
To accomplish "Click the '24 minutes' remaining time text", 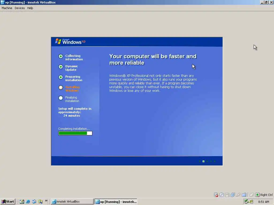I will [72, 116].
